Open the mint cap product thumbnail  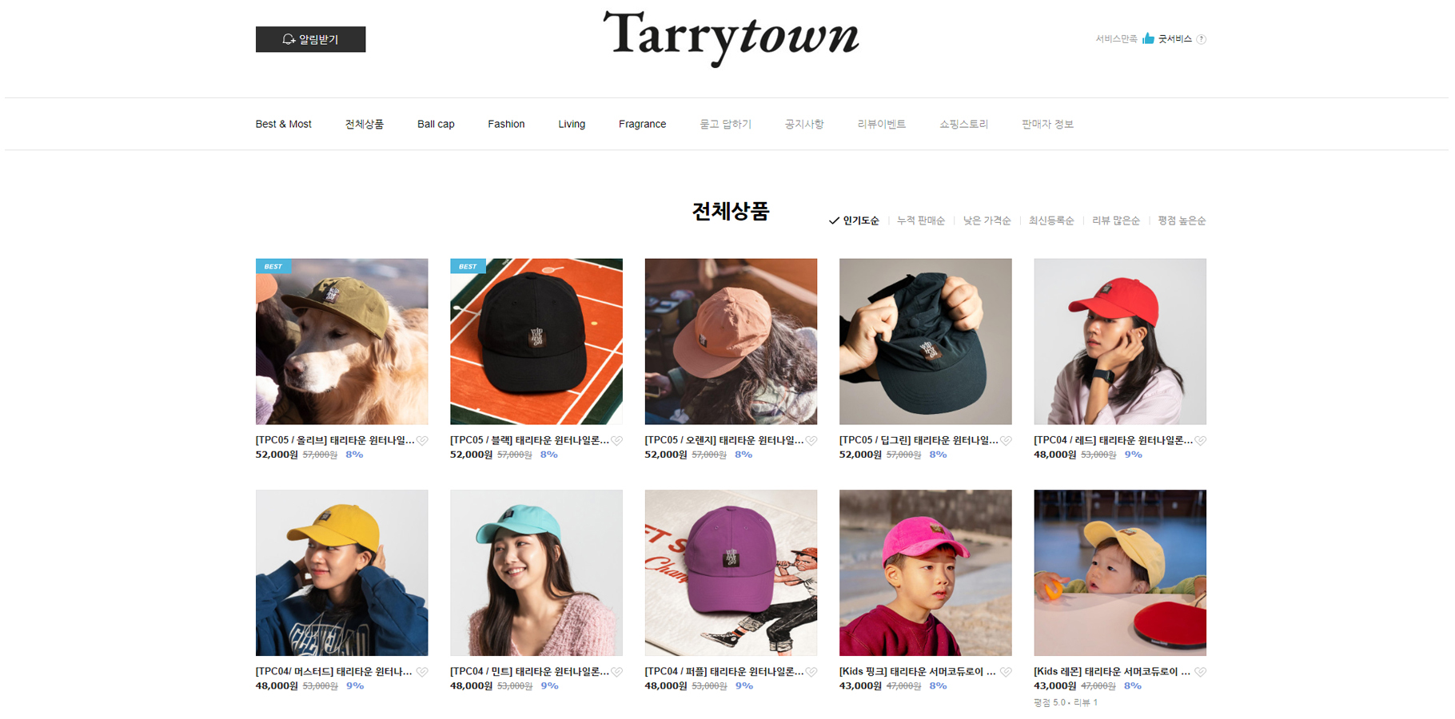(536, 572)
